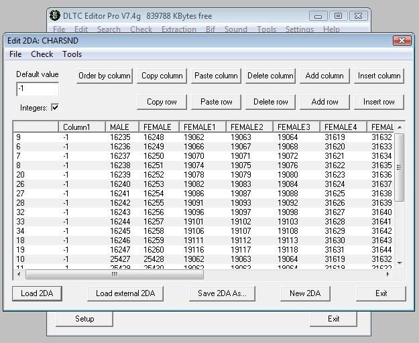This screenshot has width=419, height=343.
Task: Click the Add row button
Action: pos(324,102)
